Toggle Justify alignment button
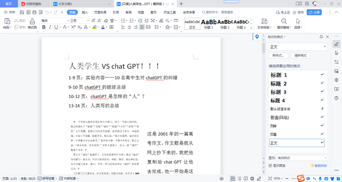 pos(142,27)
